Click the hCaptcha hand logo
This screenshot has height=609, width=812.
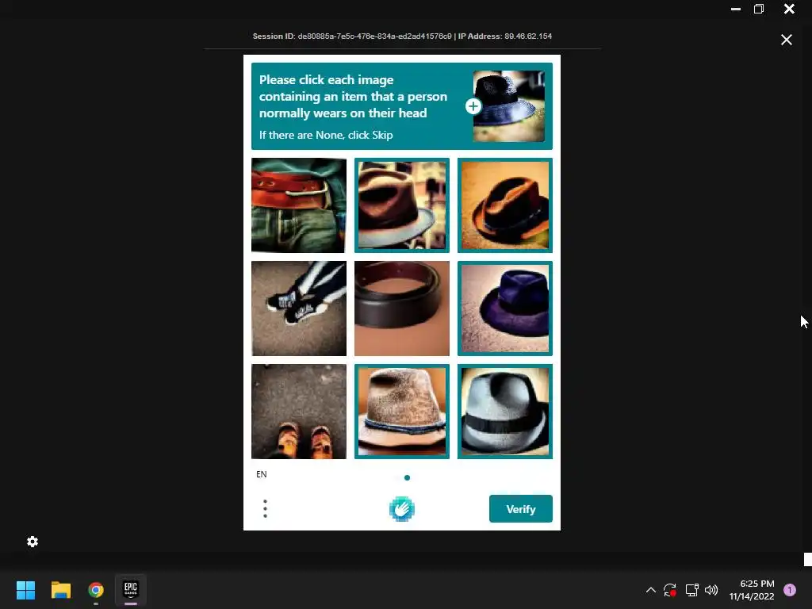tap(402, 508)
